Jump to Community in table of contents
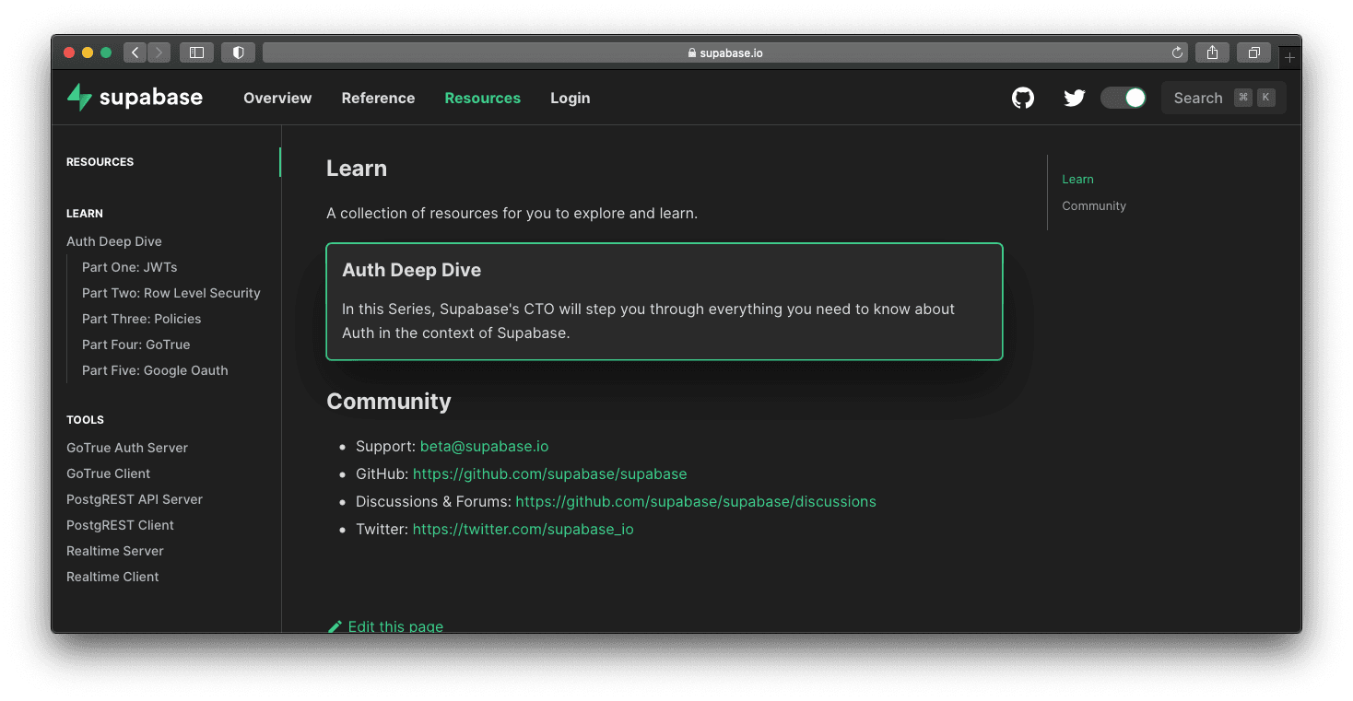This screenshot has height=701, width=1353. click(1094, 205)
